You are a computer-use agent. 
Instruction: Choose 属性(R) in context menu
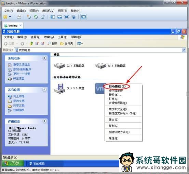click(x=113, y=138)
